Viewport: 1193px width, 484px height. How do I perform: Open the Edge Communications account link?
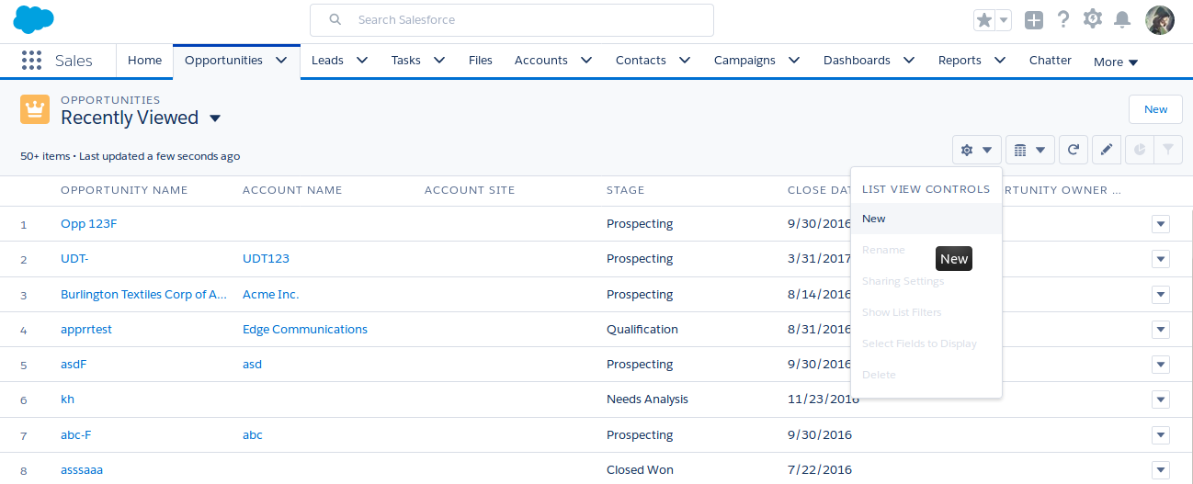coord(304,330)
